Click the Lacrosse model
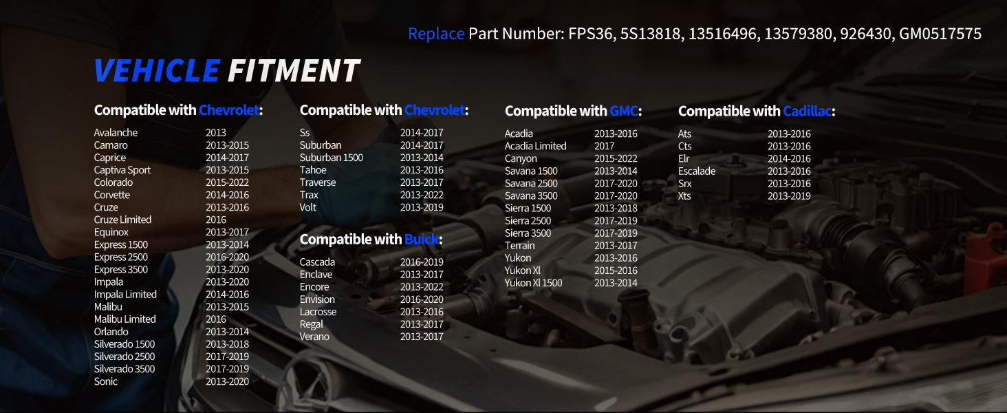 coord(318,311)
